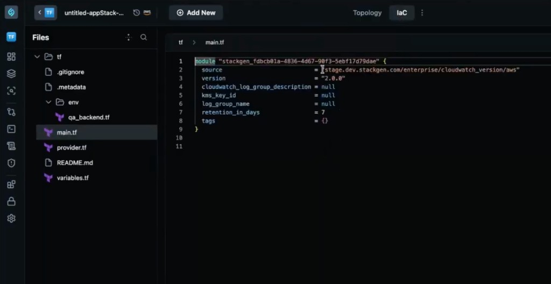
Task: Open the git branch sidebar icon
Action: [x=11, y=112]
